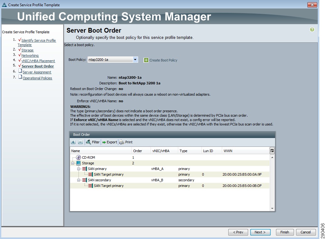This screenshot has height=239, width=325.
Task: Click the Next button
Action: click(x=260, y=232)
